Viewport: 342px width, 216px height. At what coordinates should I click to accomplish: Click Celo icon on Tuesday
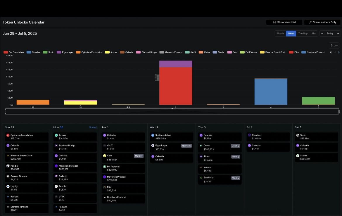click(104, 156)
